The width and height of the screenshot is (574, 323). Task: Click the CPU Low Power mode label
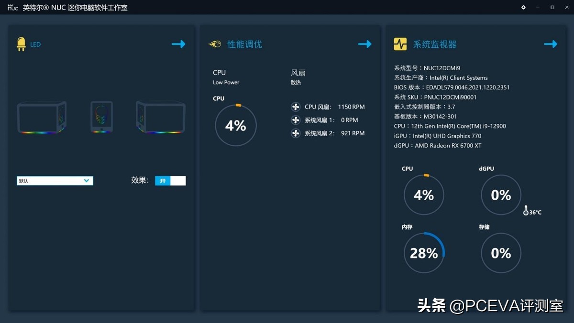click(x=226, y=77)
